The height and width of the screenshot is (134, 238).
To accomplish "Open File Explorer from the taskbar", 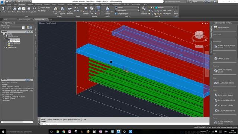I will point(58,131).
